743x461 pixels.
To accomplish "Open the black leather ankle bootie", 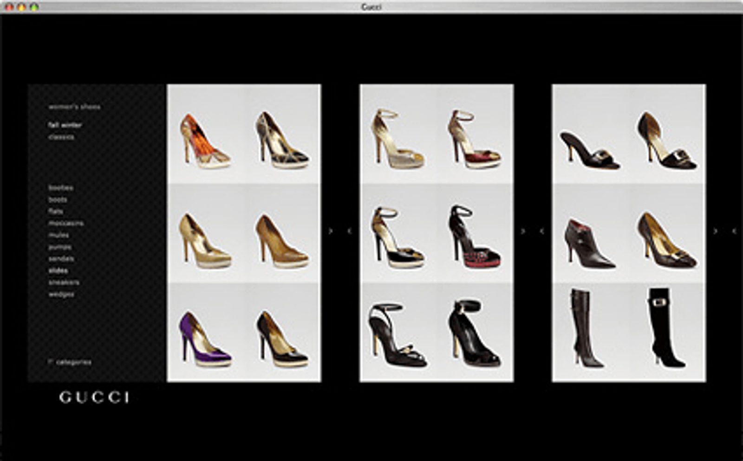I will click(590, 244).
